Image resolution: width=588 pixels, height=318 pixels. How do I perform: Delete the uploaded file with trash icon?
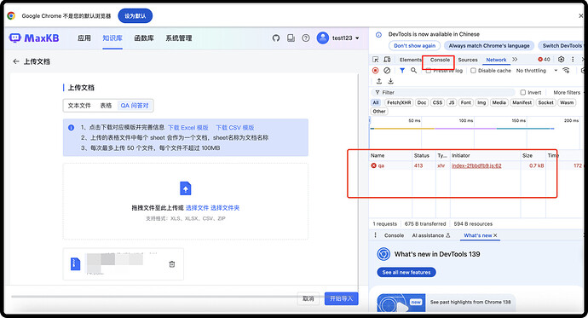pyautogui.click(x=172, y=264)
